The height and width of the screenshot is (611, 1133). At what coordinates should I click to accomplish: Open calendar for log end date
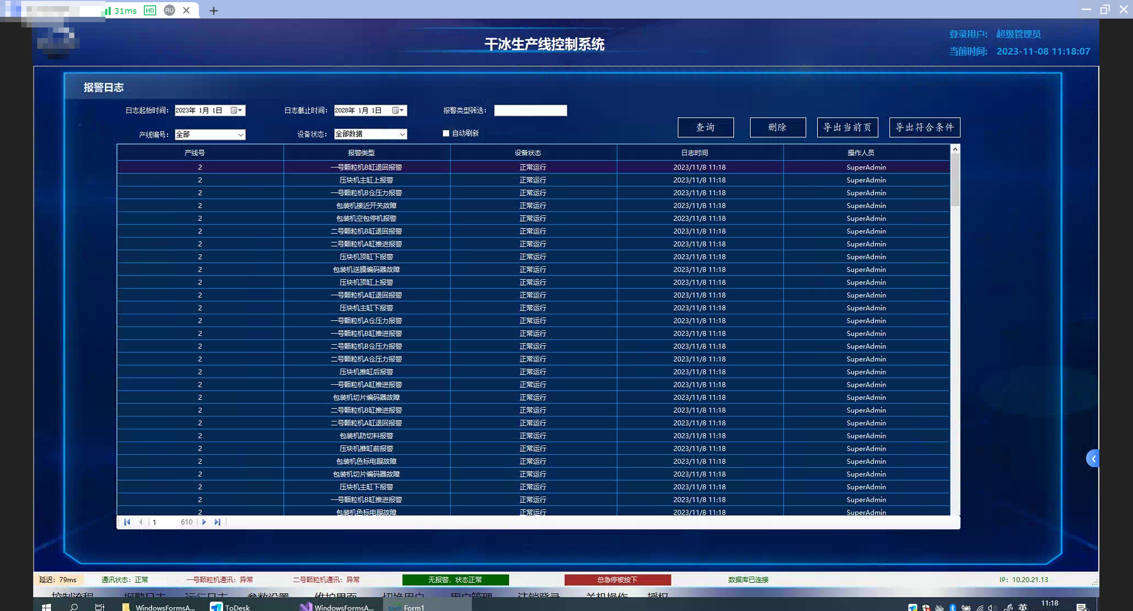tap(398, 110)
